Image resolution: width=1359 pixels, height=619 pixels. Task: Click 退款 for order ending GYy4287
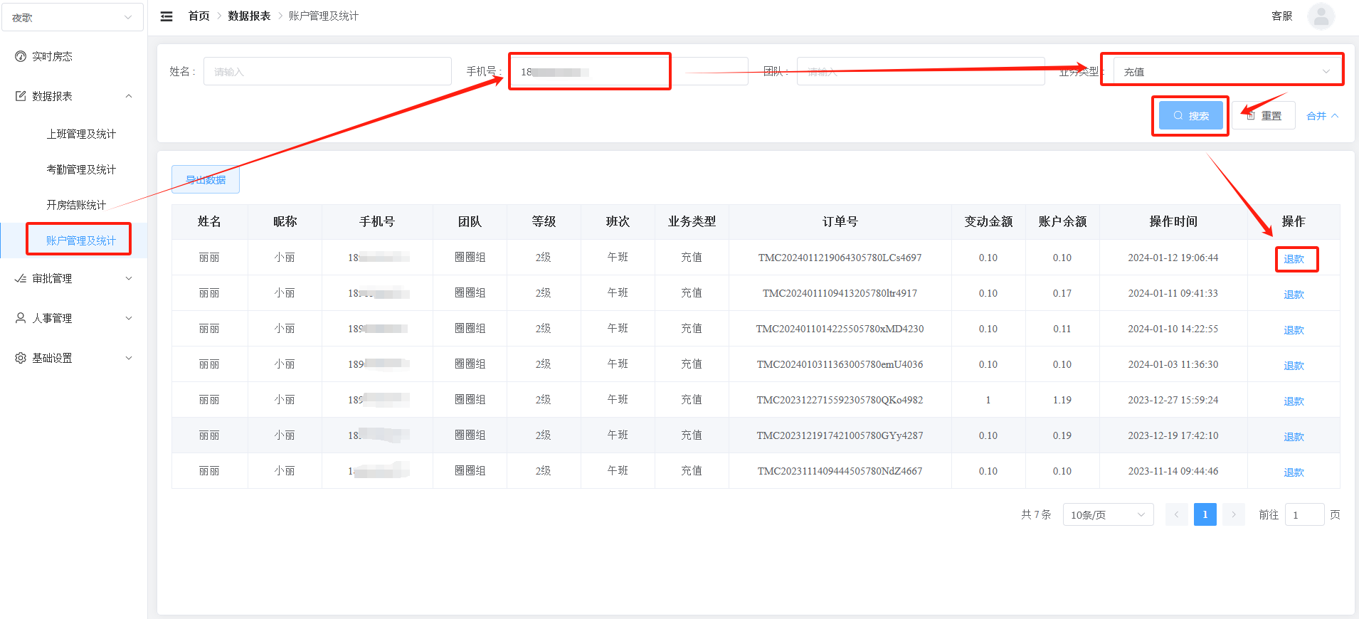[x=1294, y=437]
